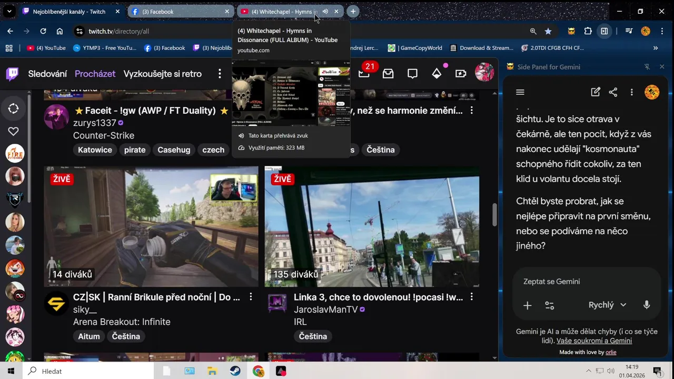
Task: Open Chrome tab search dropdown arrow
Action: point(9,11)
